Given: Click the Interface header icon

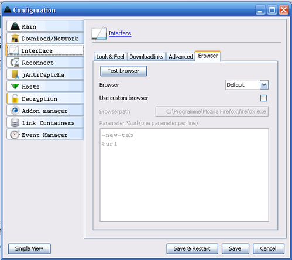Looking at the screenshot, I should point(99,33).
